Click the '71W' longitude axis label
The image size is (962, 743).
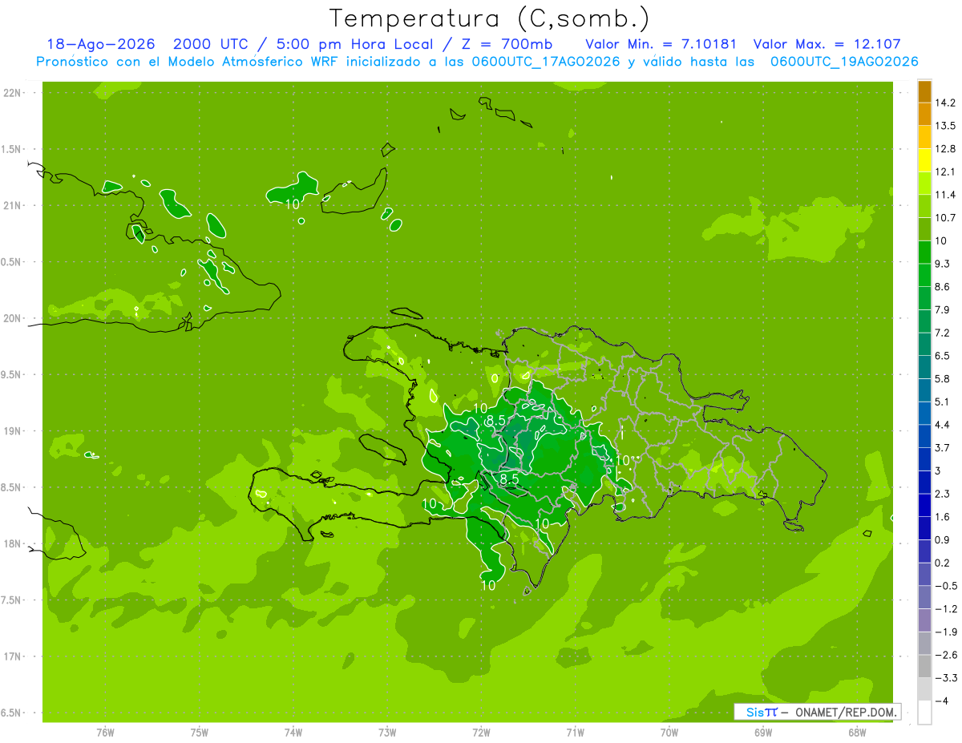pyautogui.click(x=575, y=733)
